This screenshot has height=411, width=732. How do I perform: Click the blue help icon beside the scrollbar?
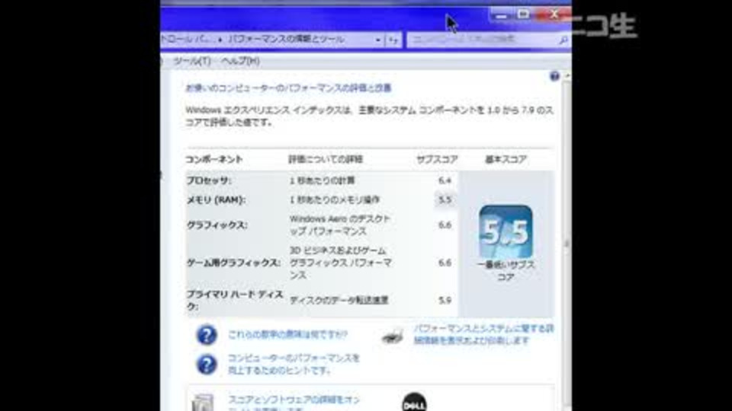pos(554,76)
